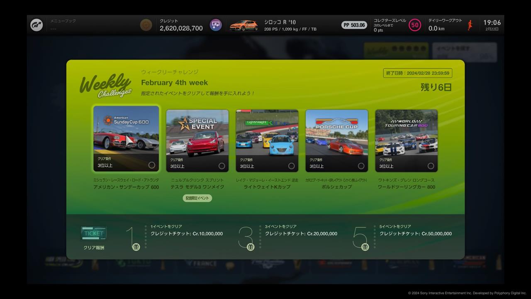Image resolution: width=531 pixels, height=299 pixels.
Task: Open the LightWeight K Cup event card
Action: [x=267, y=140]
